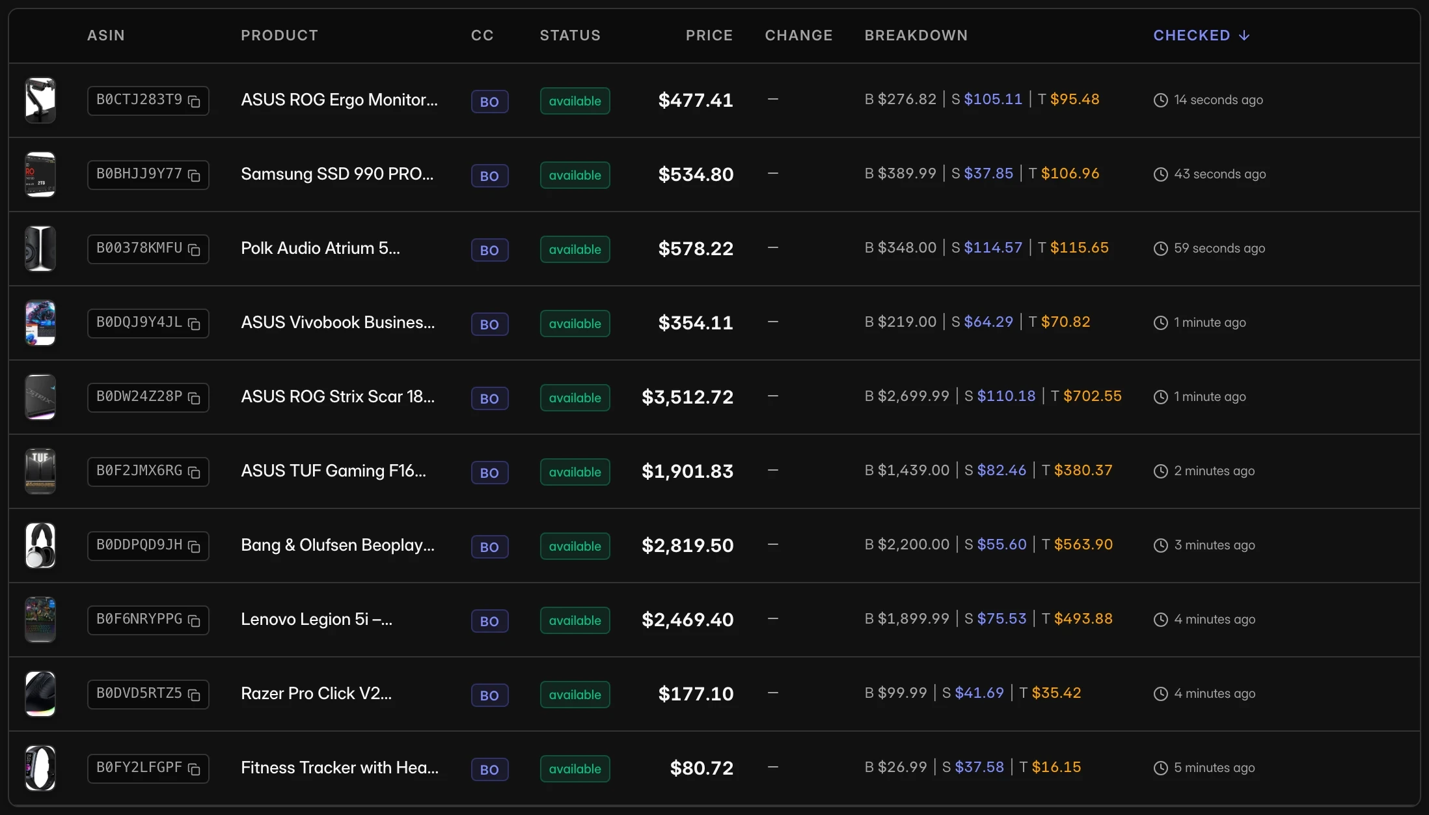Sort by CHECKED column header
Screen dimensions: 1429x815
click(1201, 35)
